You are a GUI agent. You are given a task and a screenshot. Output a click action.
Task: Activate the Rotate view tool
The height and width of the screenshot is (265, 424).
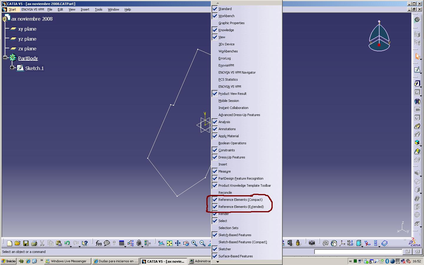186,243
